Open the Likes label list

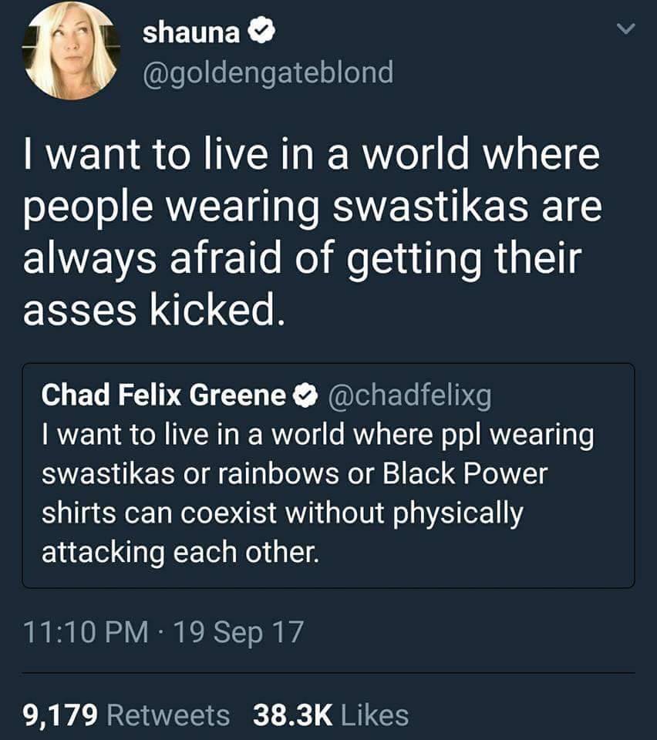click(374, 715)
